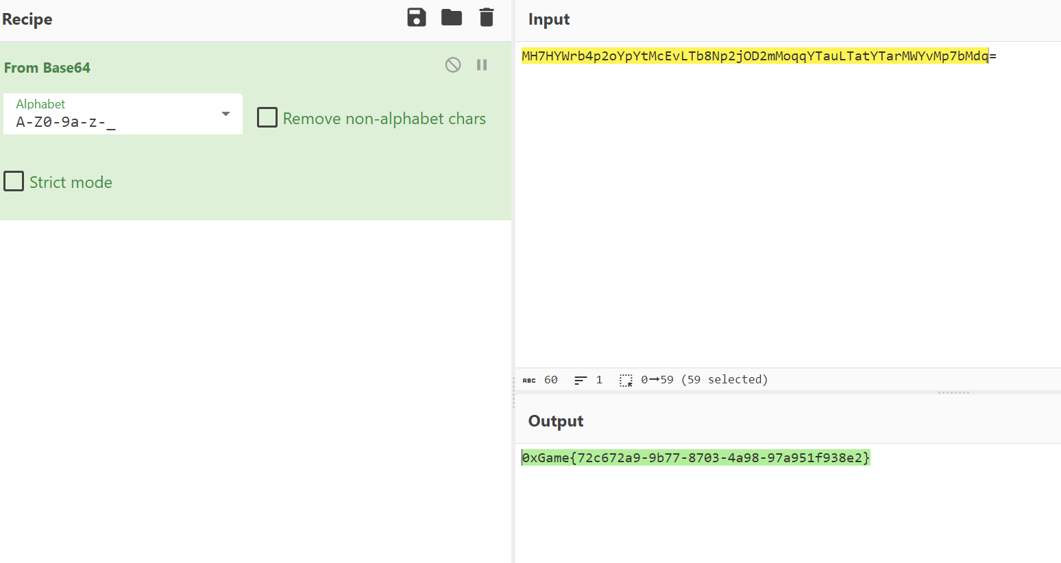The width and height of the screenshot is (1061, 563).
Task: Click the From Base64 operation title
Action: point(47,68)
